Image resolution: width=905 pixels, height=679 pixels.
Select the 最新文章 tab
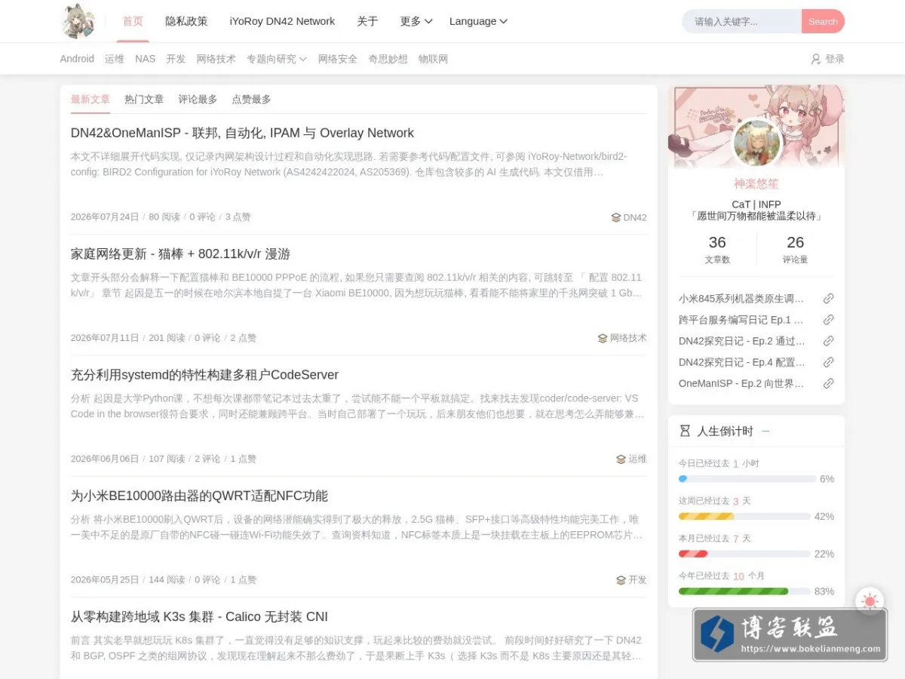point(90,100)
